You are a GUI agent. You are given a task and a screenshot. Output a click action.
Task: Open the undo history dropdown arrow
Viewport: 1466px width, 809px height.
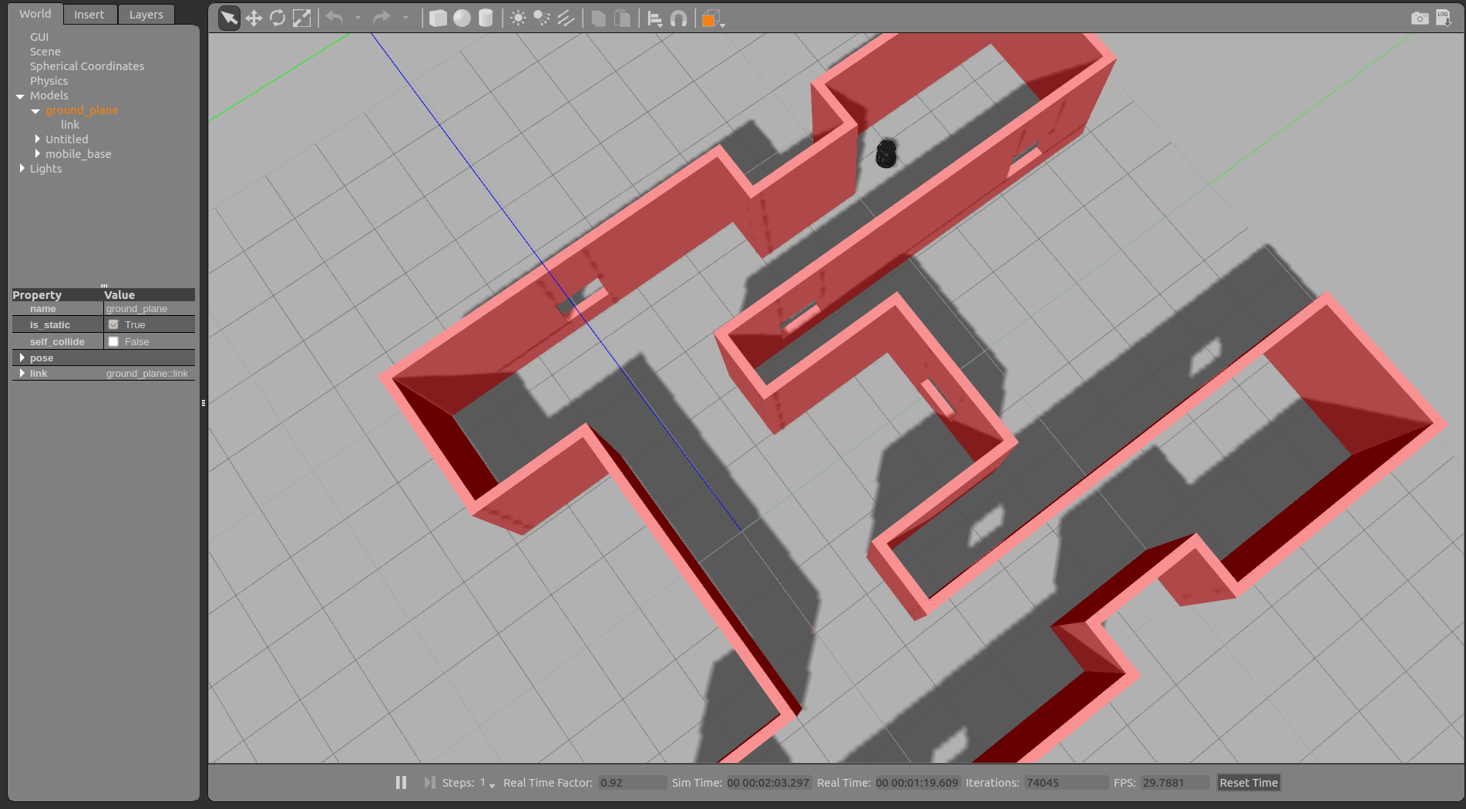coord(358,18)
